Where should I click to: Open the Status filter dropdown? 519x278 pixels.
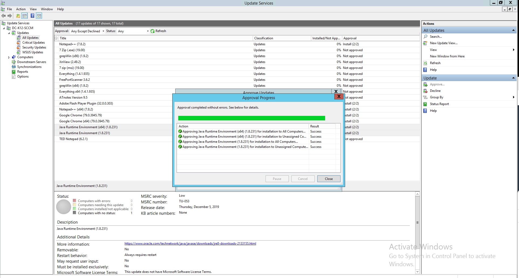tap(147, 31)
